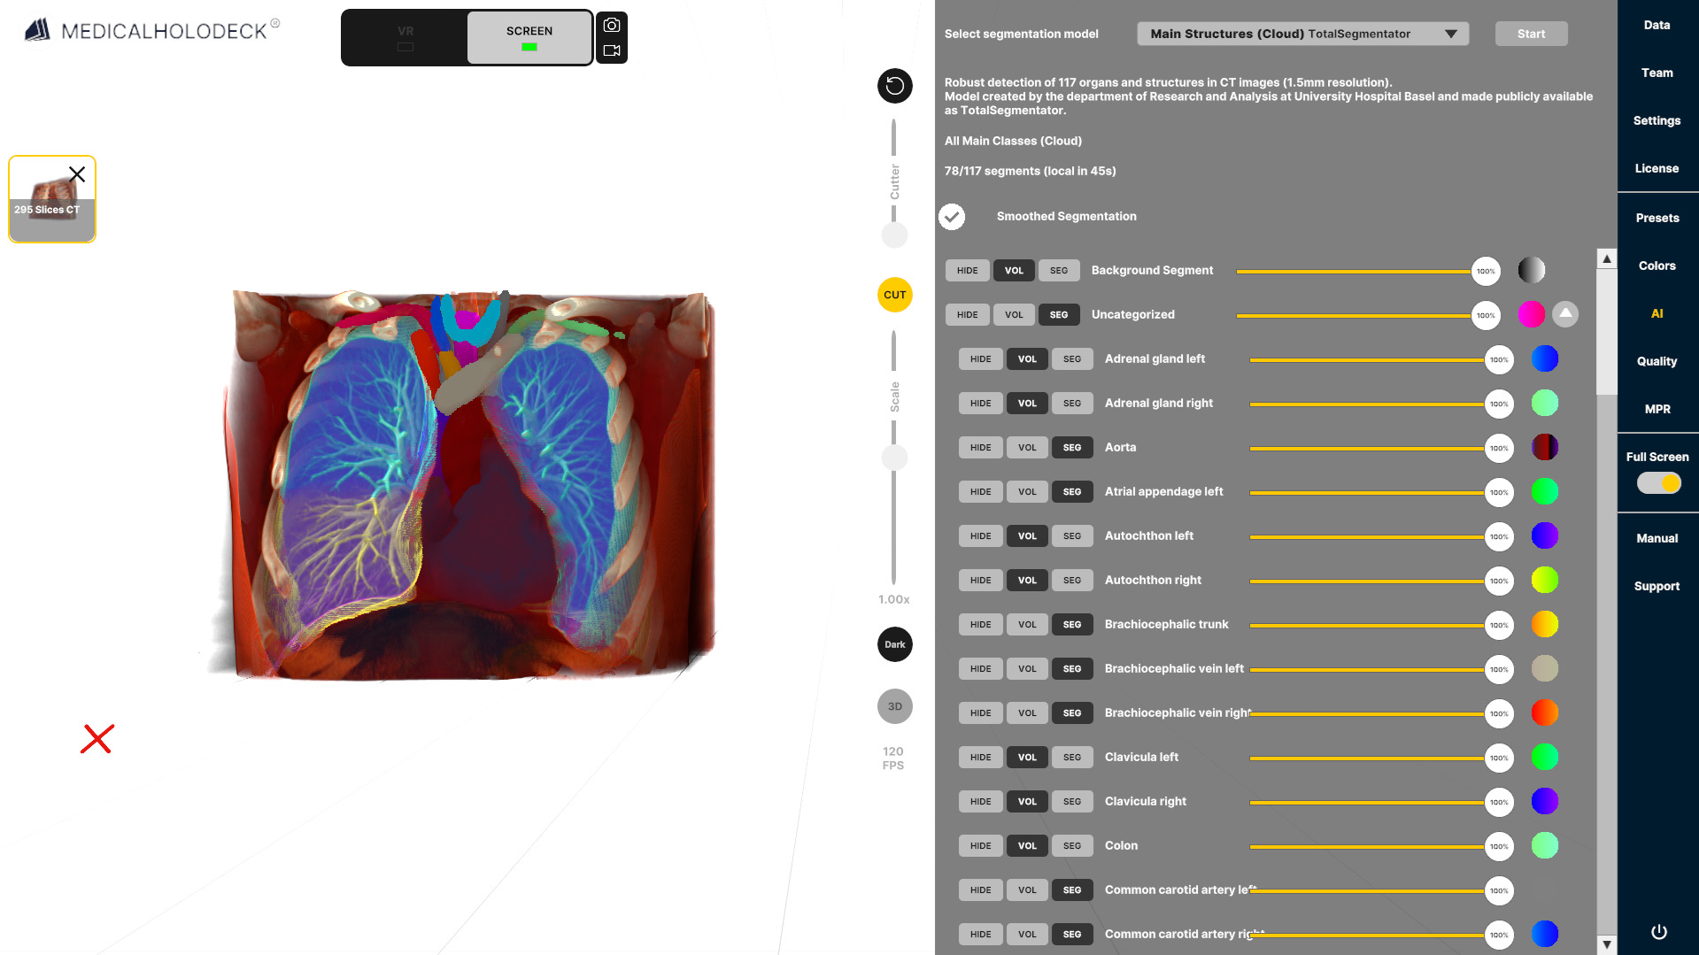Open the Background Segment gradient color swatch
This screenshot has height=955, width=1699.
coord(1532,270)
